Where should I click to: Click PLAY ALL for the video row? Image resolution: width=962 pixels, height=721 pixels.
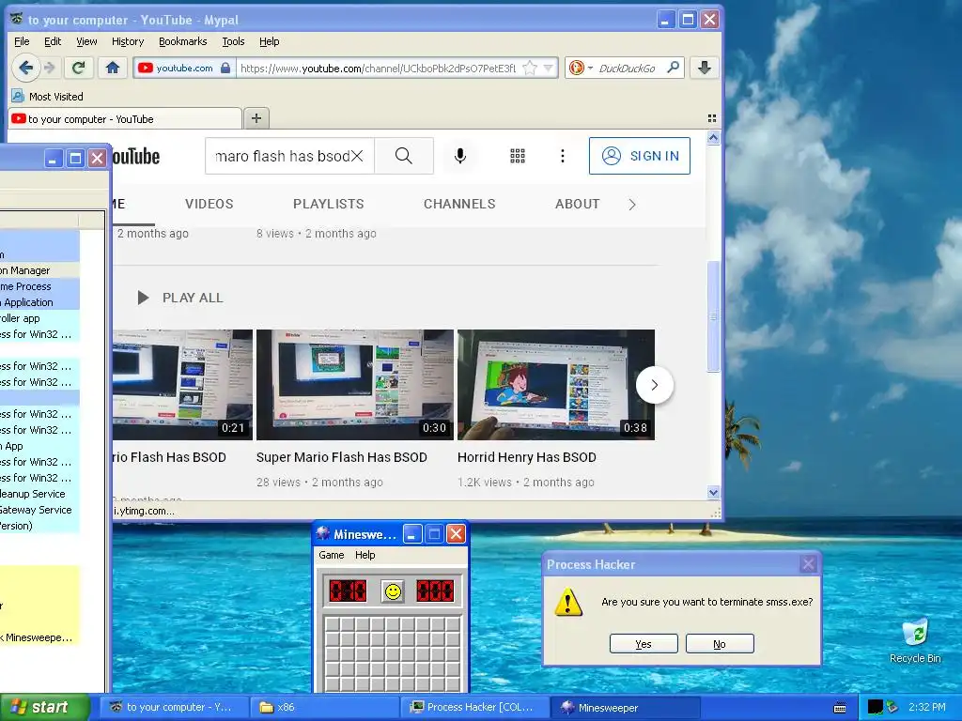pos(179,298)
